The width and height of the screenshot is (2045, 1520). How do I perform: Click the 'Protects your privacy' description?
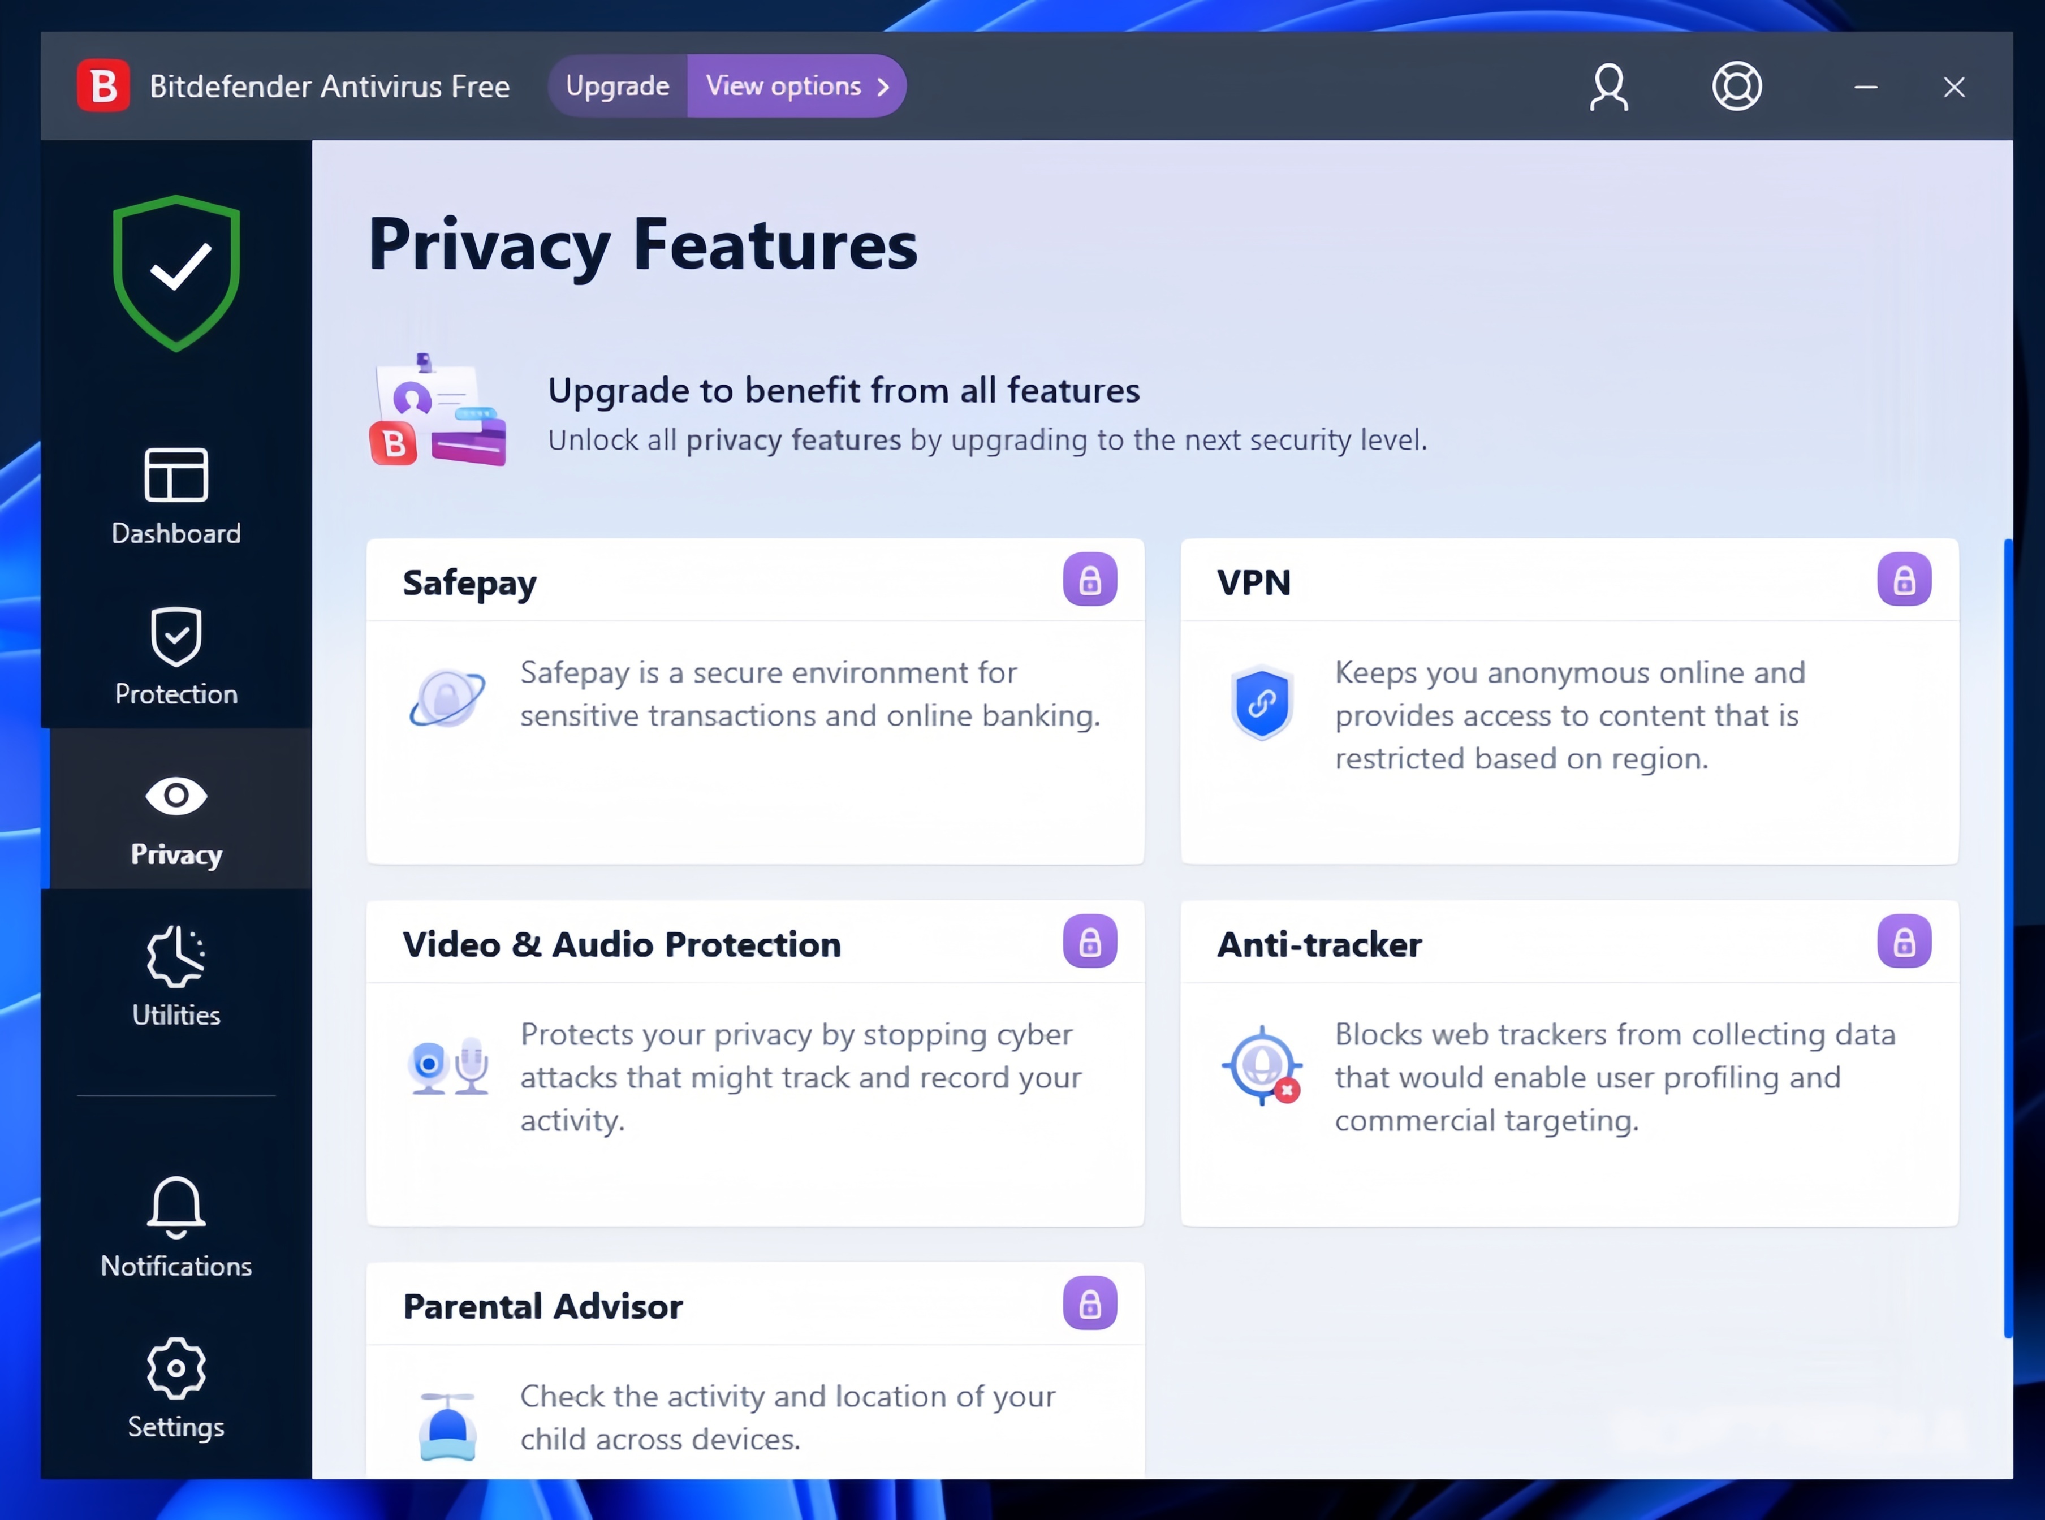pyautogui.click(x=800, y=1077)
